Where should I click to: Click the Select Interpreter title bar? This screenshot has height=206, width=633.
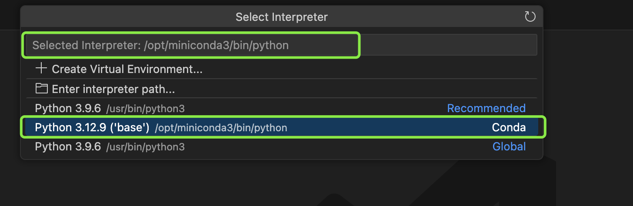tap(281, 17)
